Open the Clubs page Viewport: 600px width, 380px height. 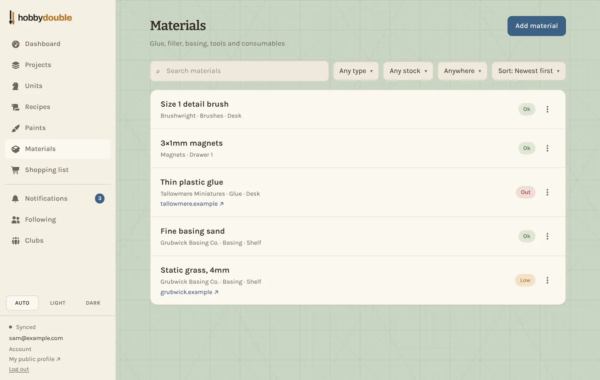pyautogui.click(x=58, y=240)
